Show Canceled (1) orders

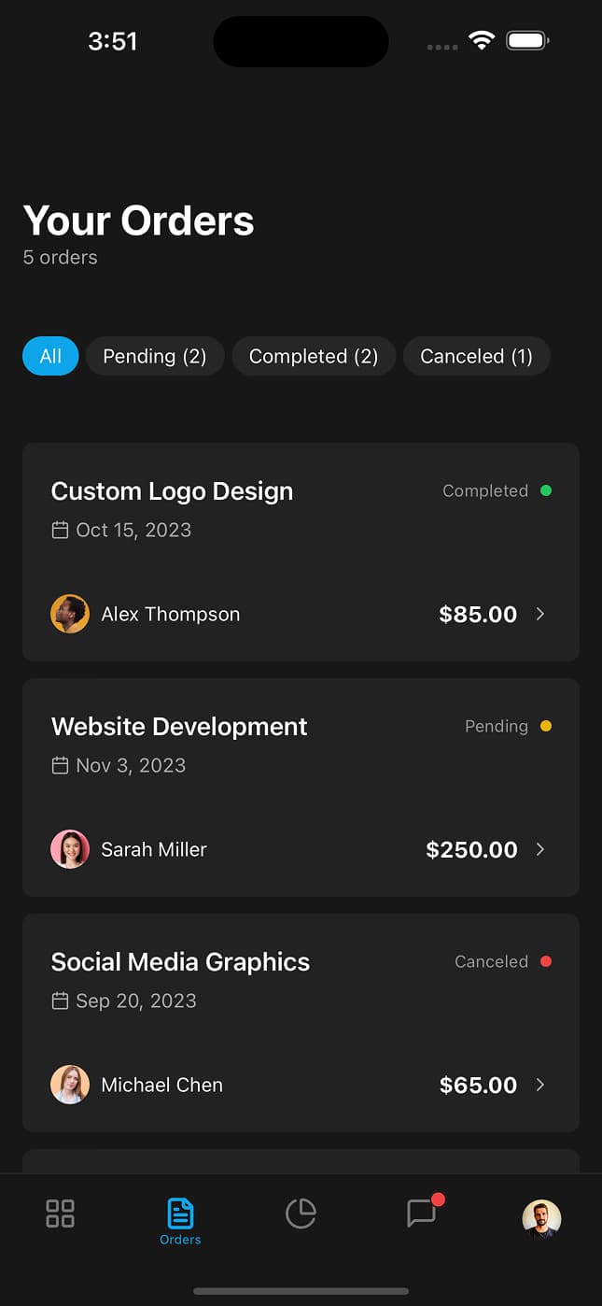tap(476, 357)
